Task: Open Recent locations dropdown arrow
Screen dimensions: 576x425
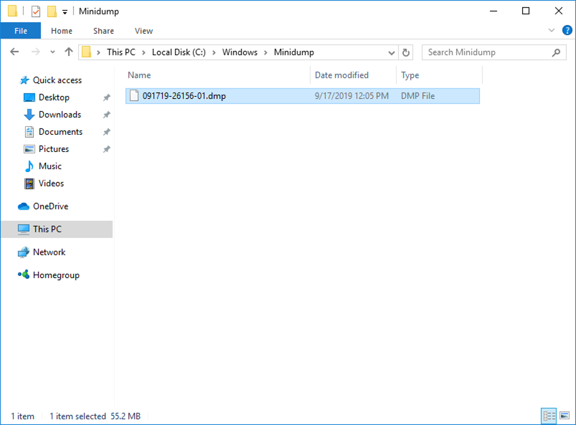Action: click(53, 52)
